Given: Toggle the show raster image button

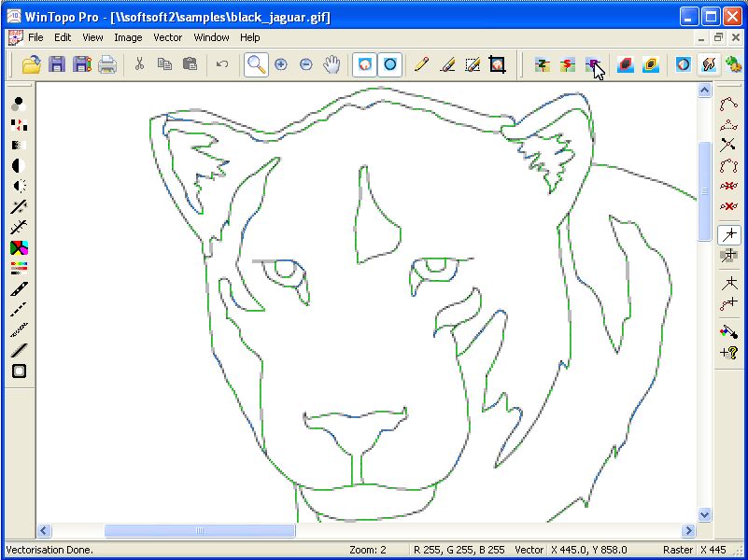Looking at the screenshot, I should [365, 64].
